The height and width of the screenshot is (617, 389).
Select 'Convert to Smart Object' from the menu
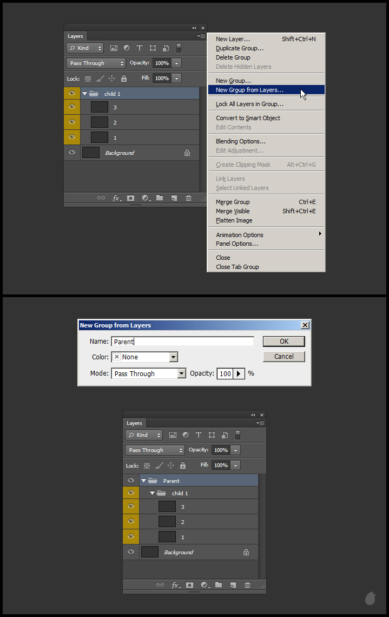pyautogui.click(x=248, y=118)
